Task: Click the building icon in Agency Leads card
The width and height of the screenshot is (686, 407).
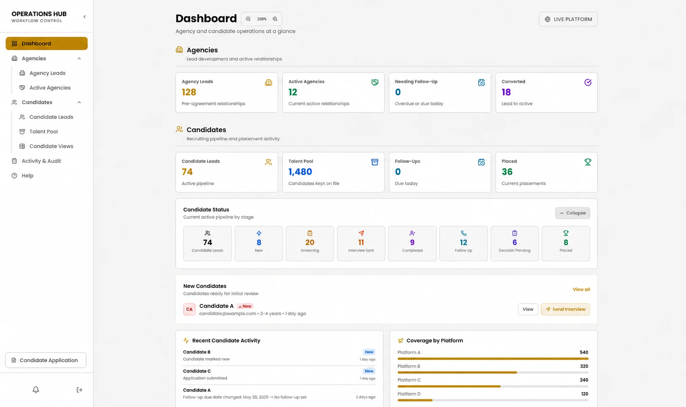Action: [268, 83]
